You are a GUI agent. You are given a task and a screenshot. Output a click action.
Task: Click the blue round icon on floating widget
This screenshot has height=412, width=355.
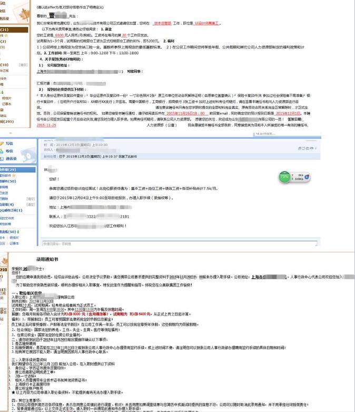307,176
